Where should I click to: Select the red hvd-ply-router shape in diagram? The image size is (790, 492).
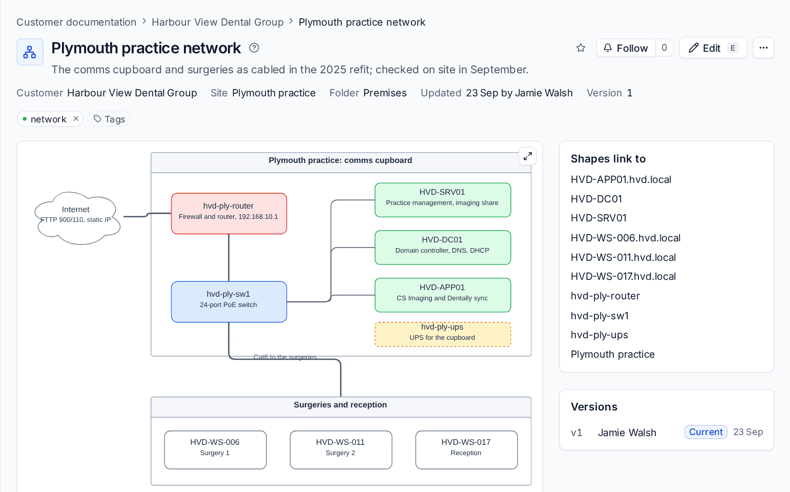pos(228,213)
